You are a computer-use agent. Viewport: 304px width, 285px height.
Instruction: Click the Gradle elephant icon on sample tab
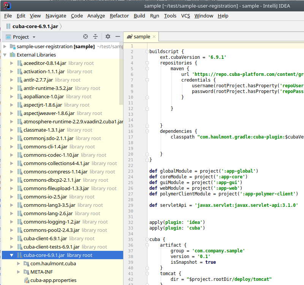130,36
